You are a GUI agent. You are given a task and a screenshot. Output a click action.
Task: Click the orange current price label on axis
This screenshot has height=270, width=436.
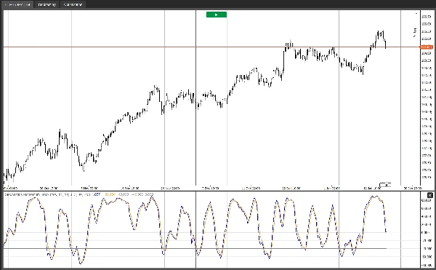[427, 47]
